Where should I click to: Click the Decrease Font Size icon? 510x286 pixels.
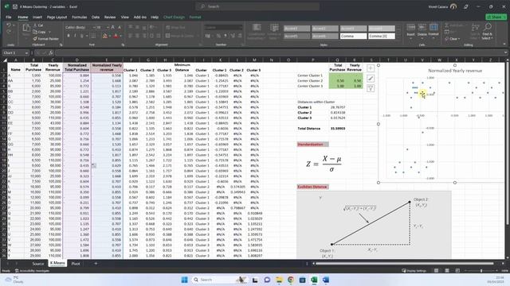coord(120,28)
